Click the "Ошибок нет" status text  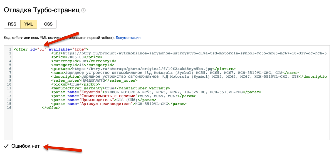[x=26, y=146]
